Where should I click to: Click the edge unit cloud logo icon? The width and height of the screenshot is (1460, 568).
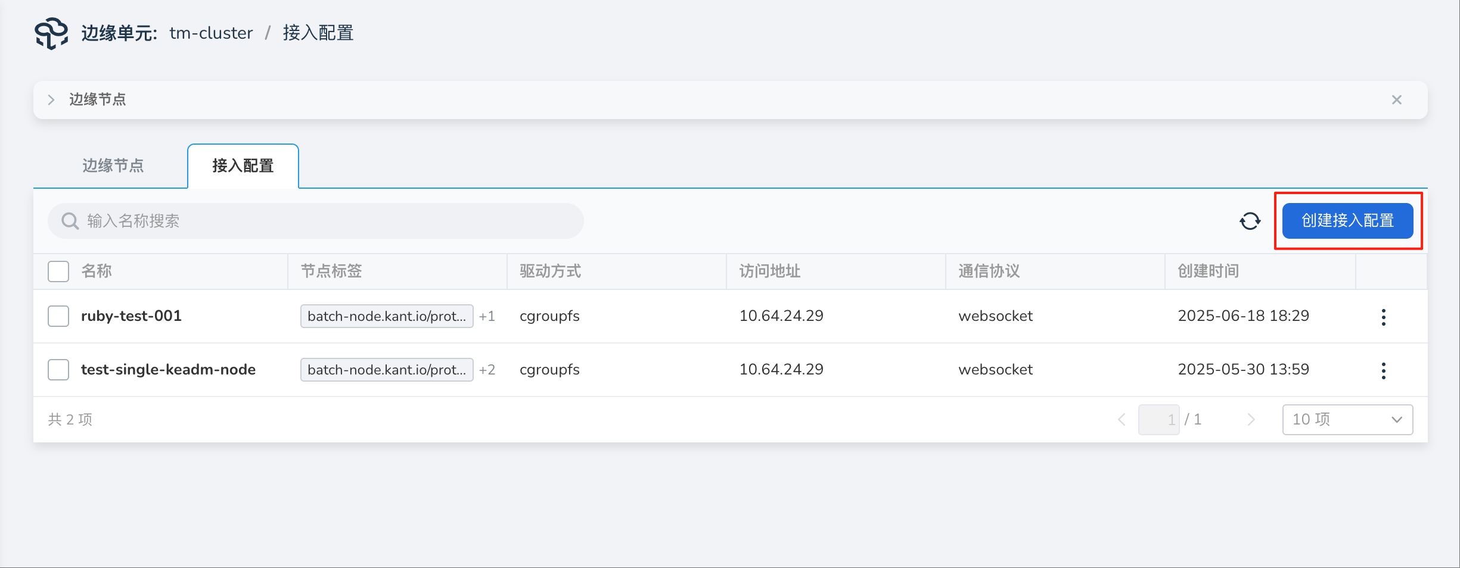click(x=51, y=33)
